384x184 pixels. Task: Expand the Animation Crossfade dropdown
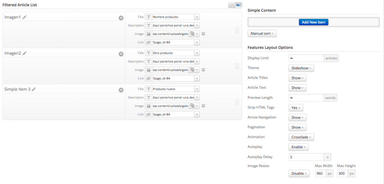[x=301, y=137]
